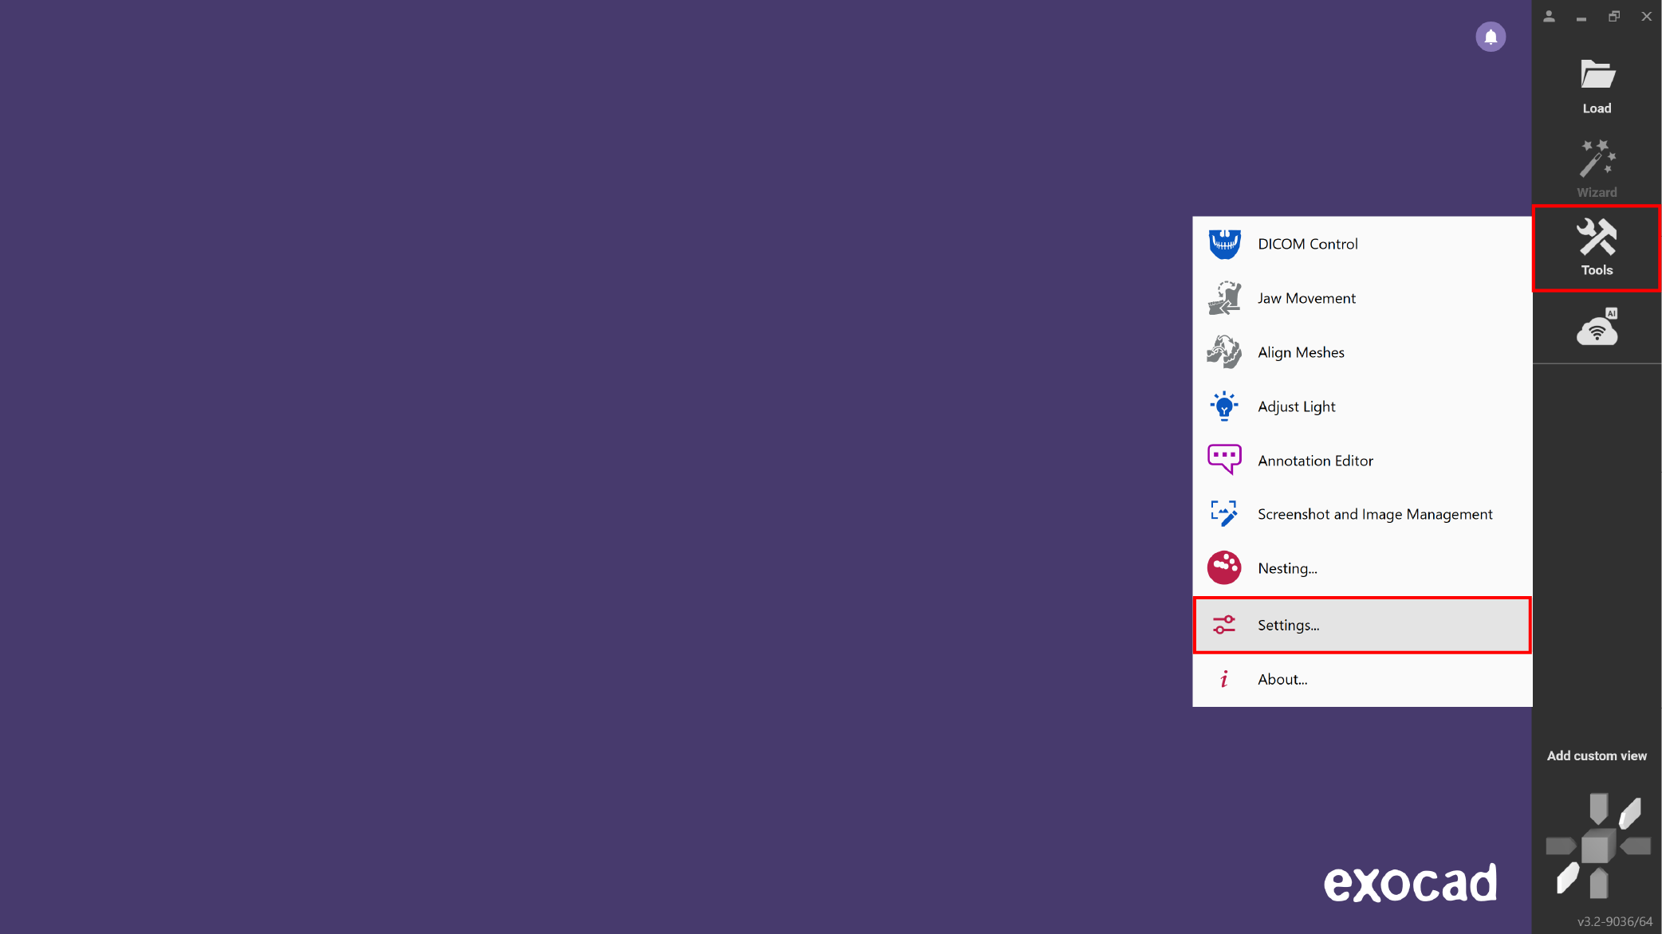
Task: Click the About info icon
Action: coord(1224,679)
